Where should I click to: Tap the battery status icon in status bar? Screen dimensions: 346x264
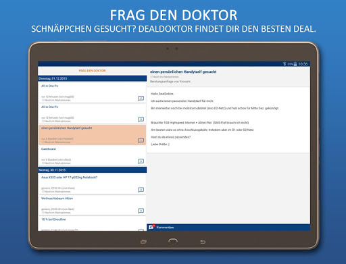pyautogui.click(x=295, y=64)
